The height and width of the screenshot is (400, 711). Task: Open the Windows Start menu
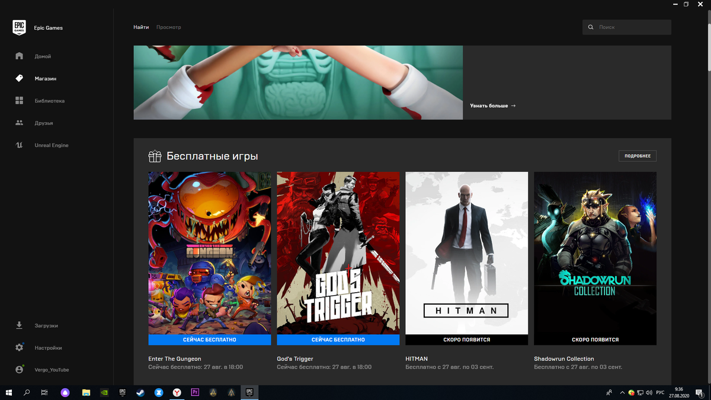coord(9,392)
